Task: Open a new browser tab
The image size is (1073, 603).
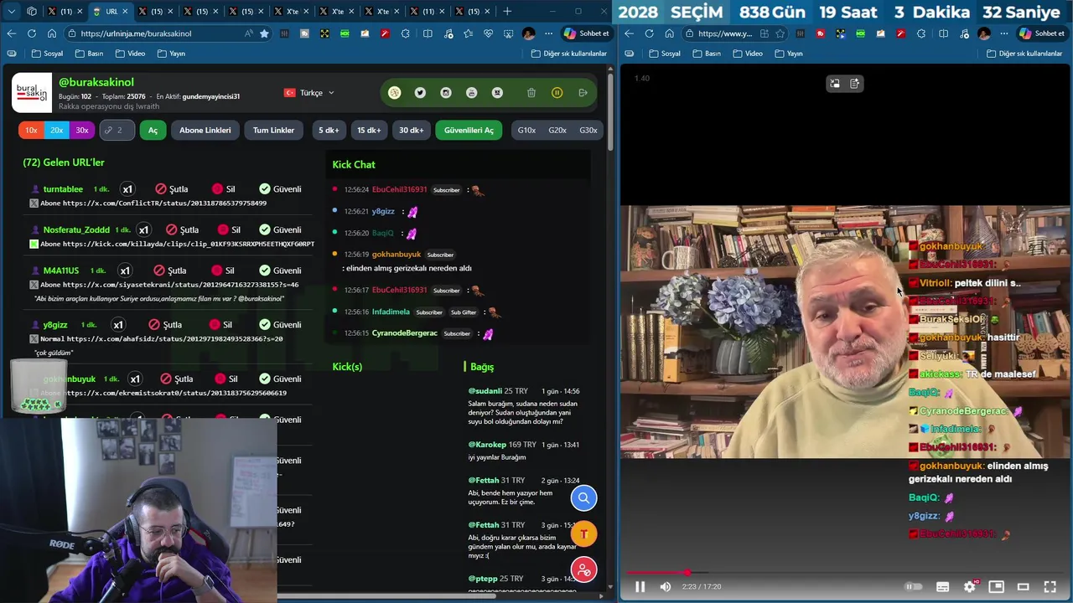Action: (507, 12)
